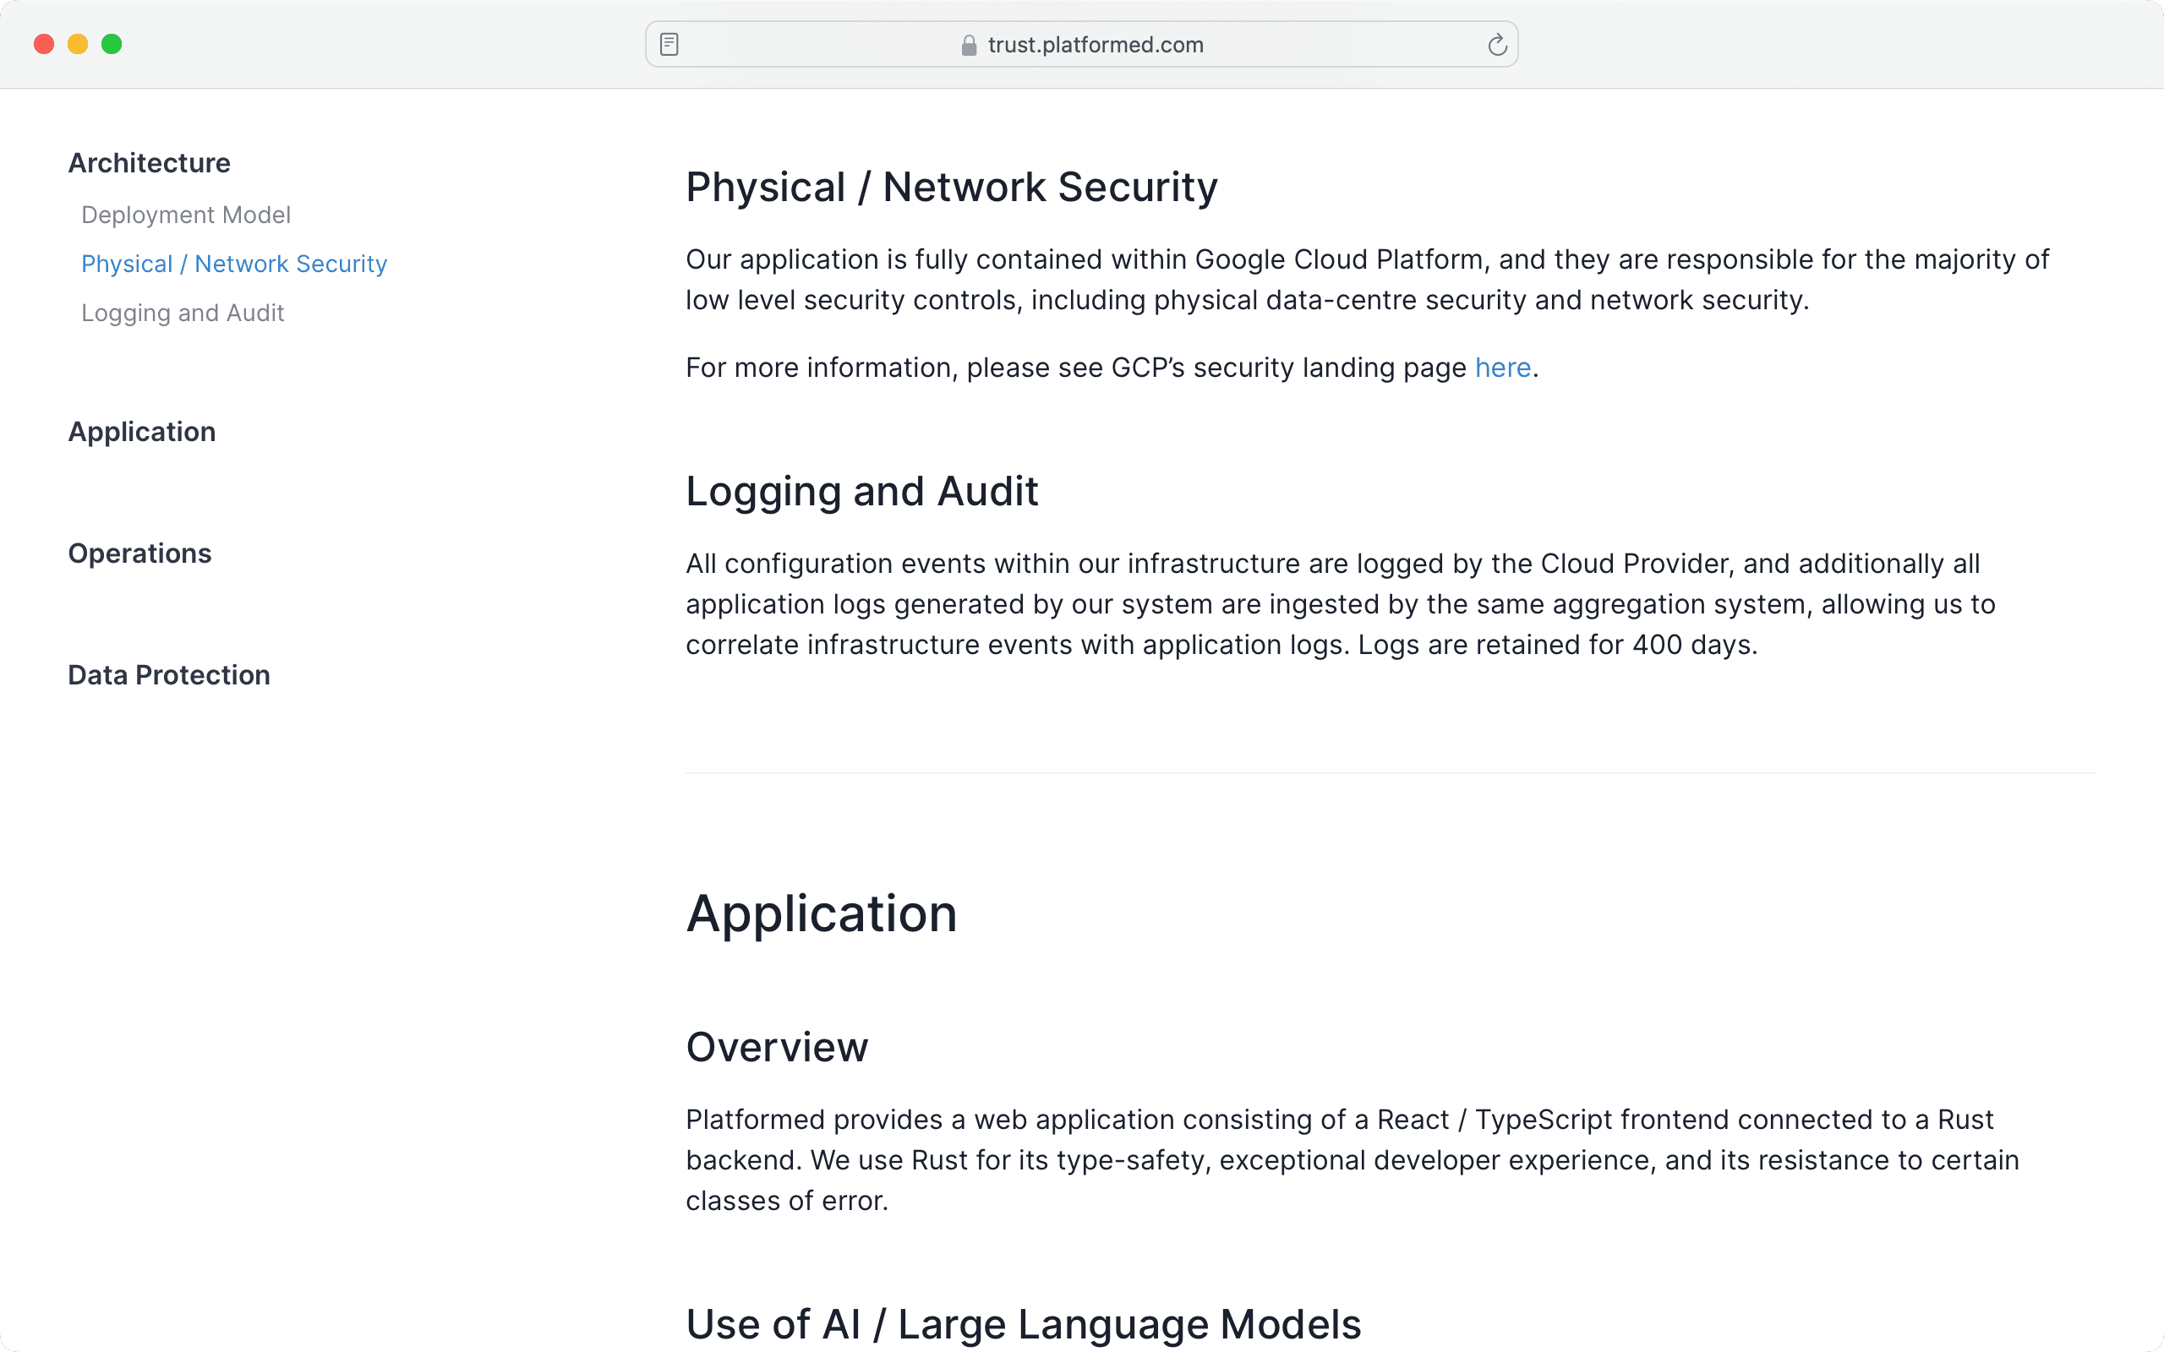Screen dimensions: 2164x1352
Task: Click the padlock icon beside the URL
Action: tap(969, 46)
